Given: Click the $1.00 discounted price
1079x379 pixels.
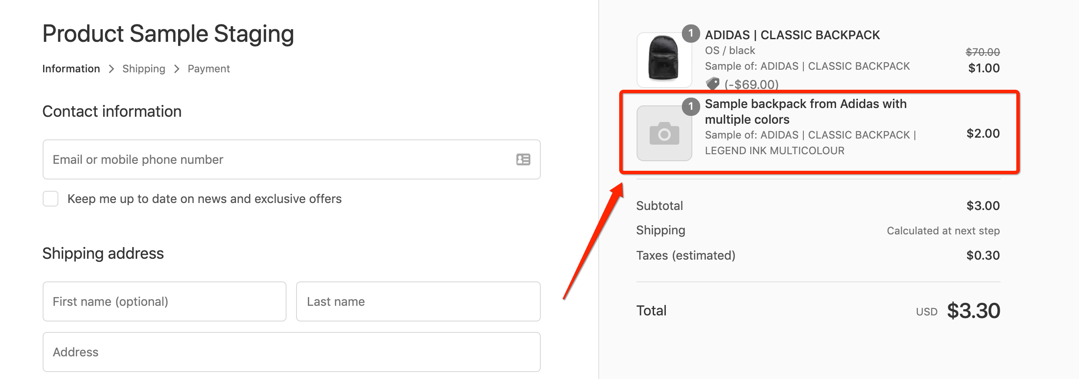Looking at the screenshot, I should coord(984,68).
